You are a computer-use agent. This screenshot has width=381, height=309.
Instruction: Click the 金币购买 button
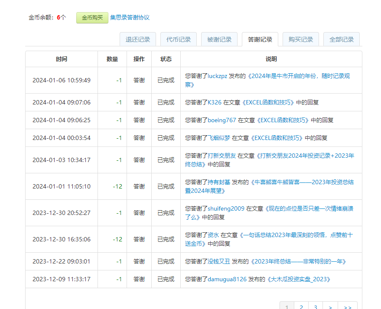coord(92,18)
